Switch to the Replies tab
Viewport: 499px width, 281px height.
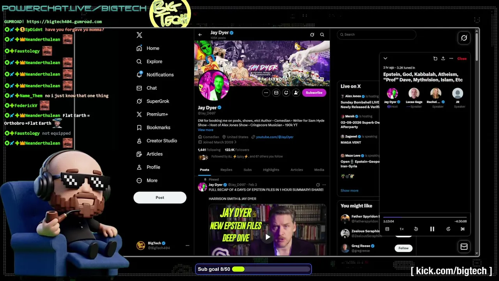(x=226, y=170)
